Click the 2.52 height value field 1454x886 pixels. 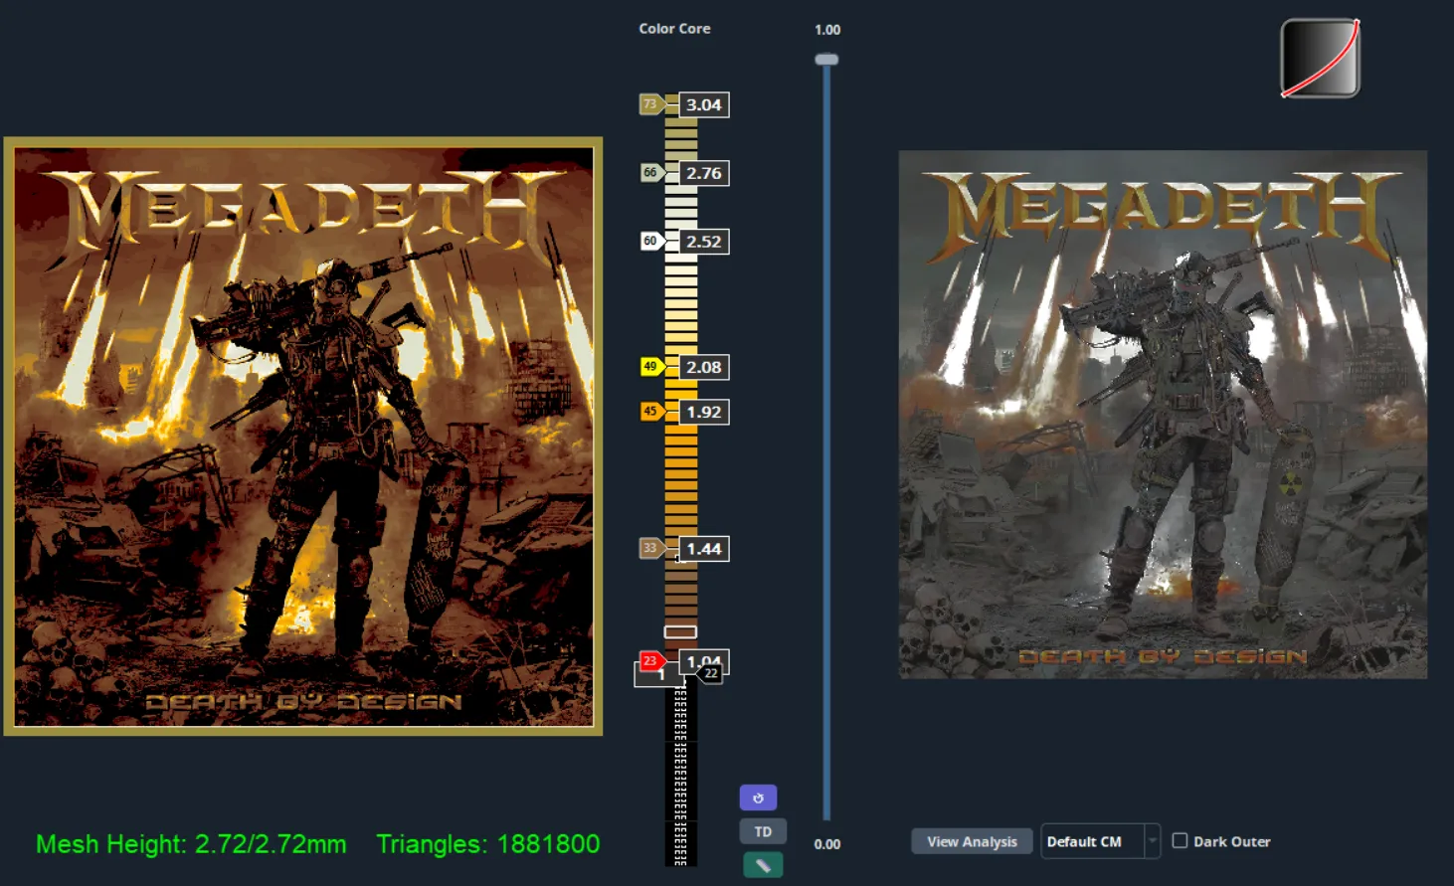[704, 242]
